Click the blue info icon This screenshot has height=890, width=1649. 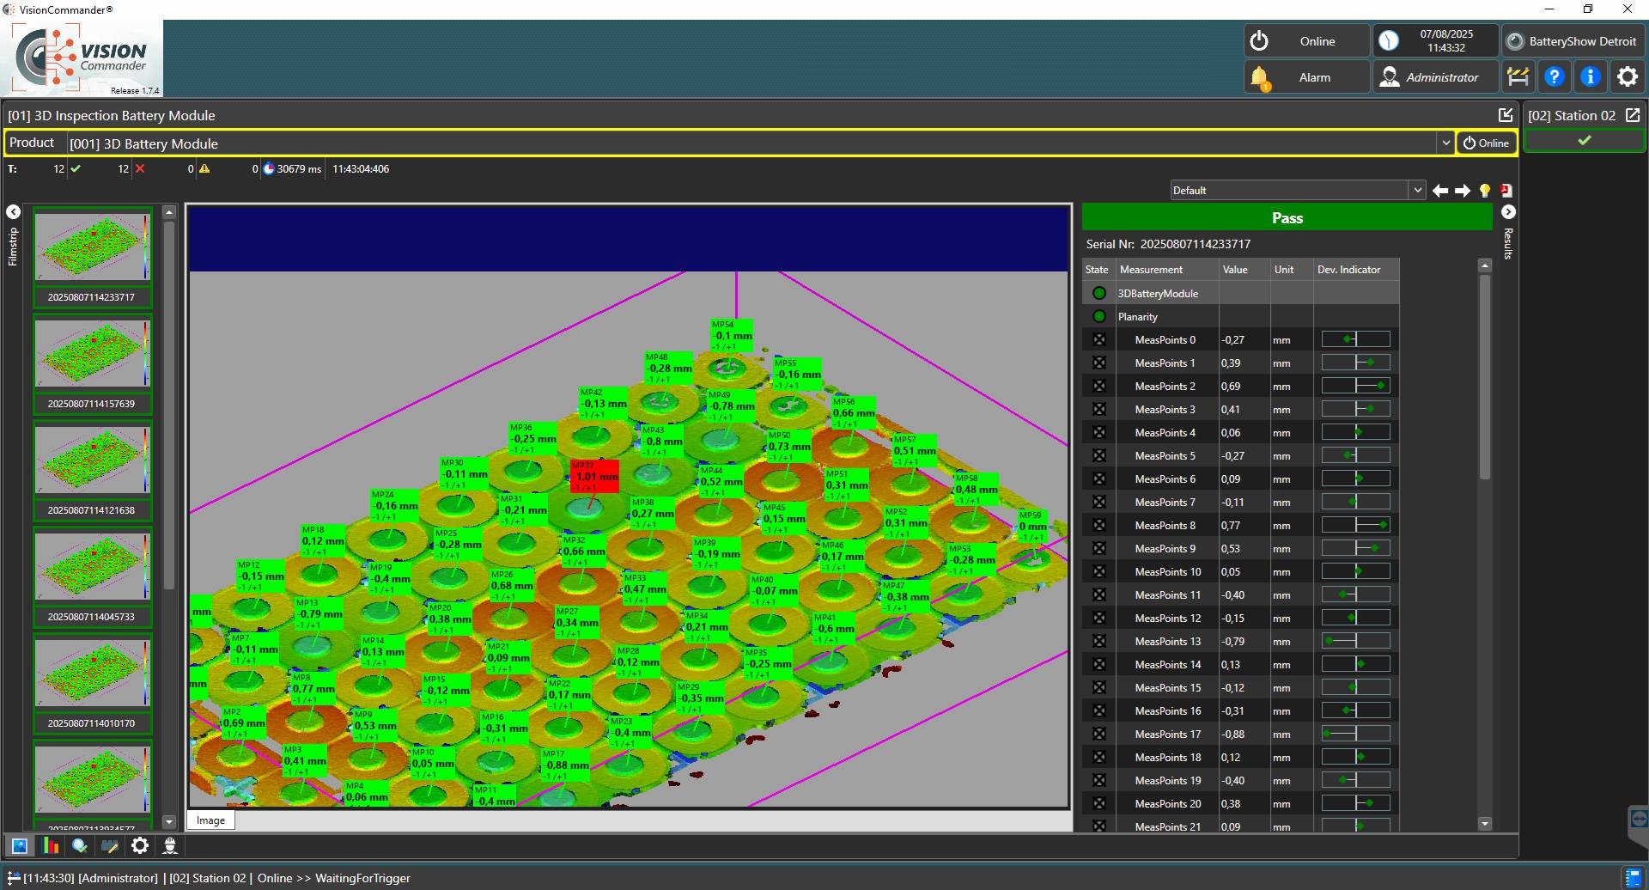click(1590, 77)
